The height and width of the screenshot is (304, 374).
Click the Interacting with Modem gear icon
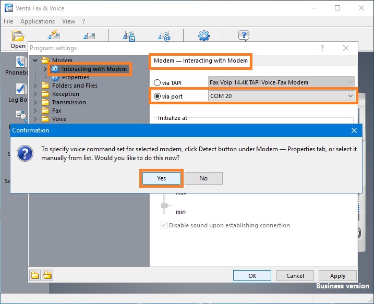pos(55,69)
